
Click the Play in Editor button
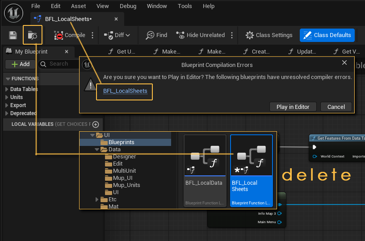pyautogui.click(x=293, y=107)
